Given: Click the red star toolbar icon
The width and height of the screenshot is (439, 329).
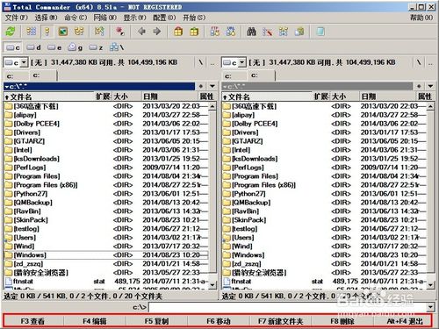Looking at the screenshot, I should point(119,32).
